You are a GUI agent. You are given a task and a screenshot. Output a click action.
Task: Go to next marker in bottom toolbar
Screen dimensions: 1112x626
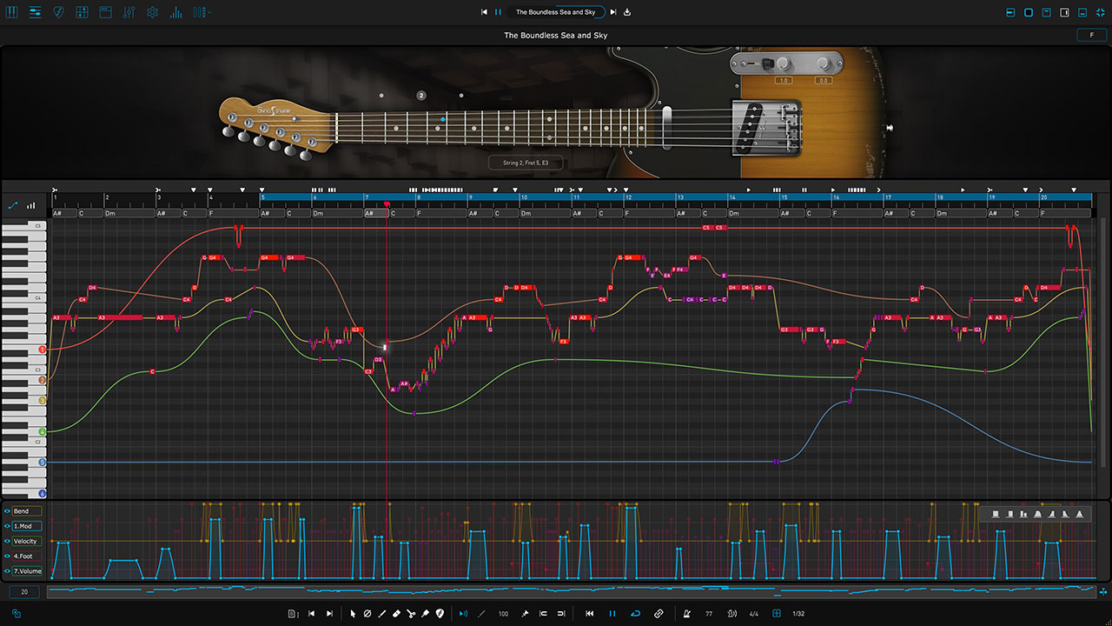[329, 614]
